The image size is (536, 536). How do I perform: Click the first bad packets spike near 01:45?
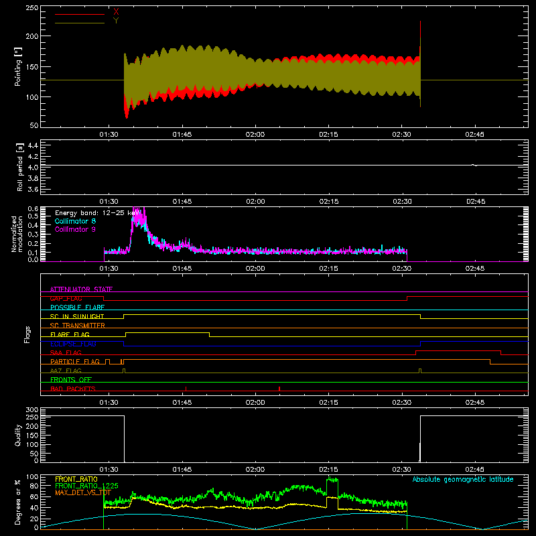pyautogui.click(x=186, y=389)
